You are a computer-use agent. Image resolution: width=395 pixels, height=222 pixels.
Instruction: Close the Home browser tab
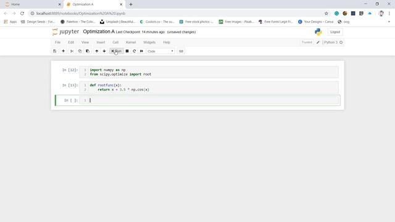[x=59, y=4]
